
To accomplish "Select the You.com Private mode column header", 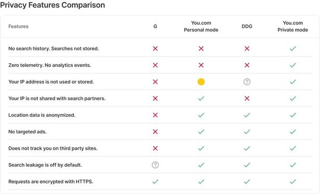I will click(x=292, y=26).
